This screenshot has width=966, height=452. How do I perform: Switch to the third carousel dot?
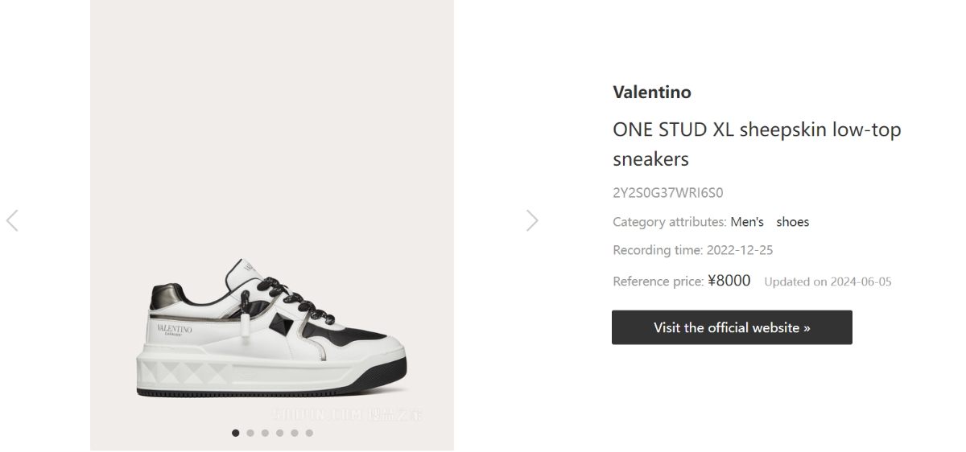click(265, 433)
